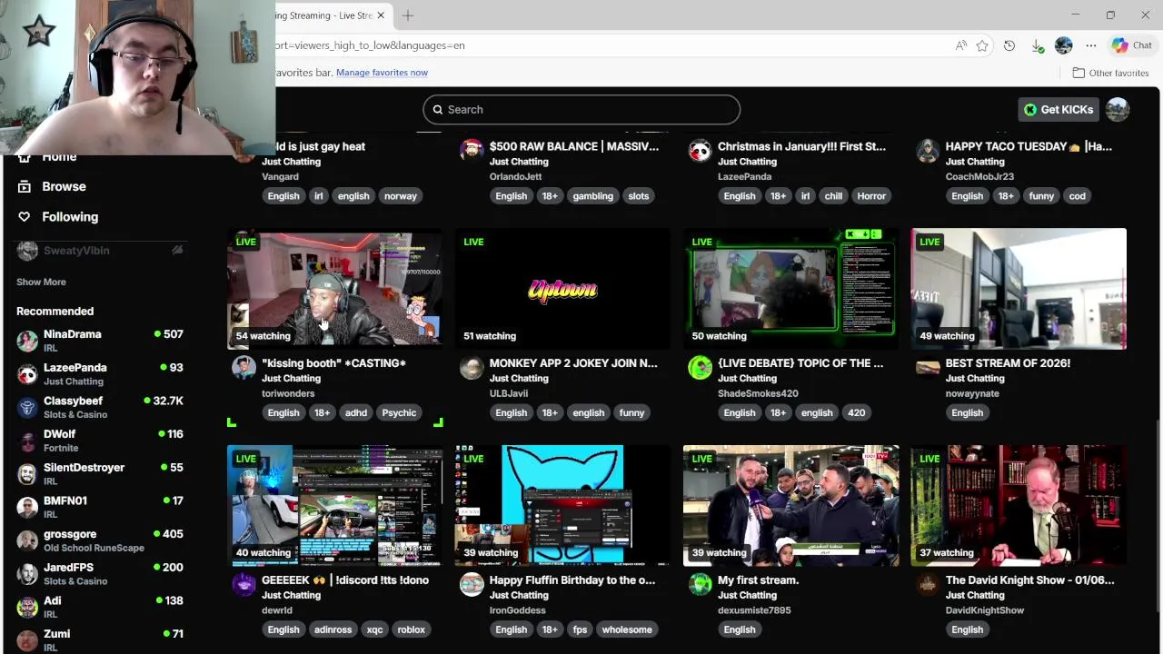Select Adi in Recommended list
1163x654 pixels.
tap(100, 607)
